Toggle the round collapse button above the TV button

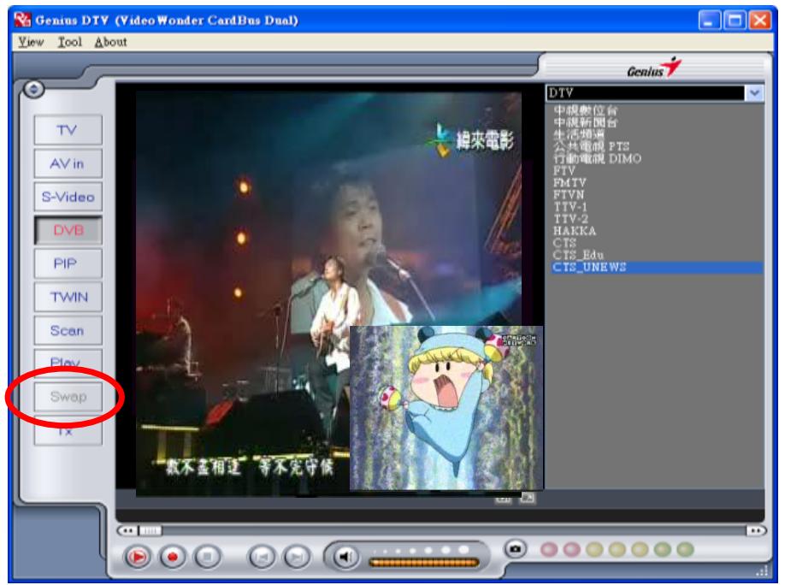33,90
